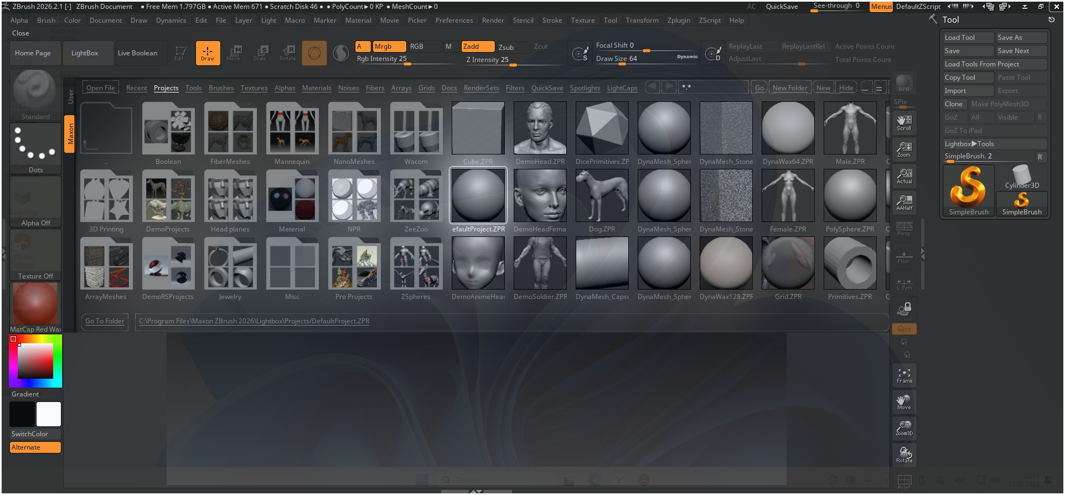The height and width of the screenshot is (495, 1065).
Task: Activate the Draw mode icon
Action: [208, 53]
